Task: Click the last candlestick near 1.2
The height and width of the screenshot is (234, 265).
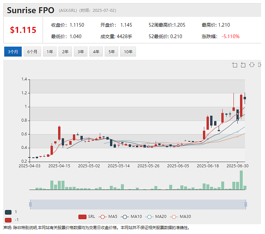Action: 245,98
